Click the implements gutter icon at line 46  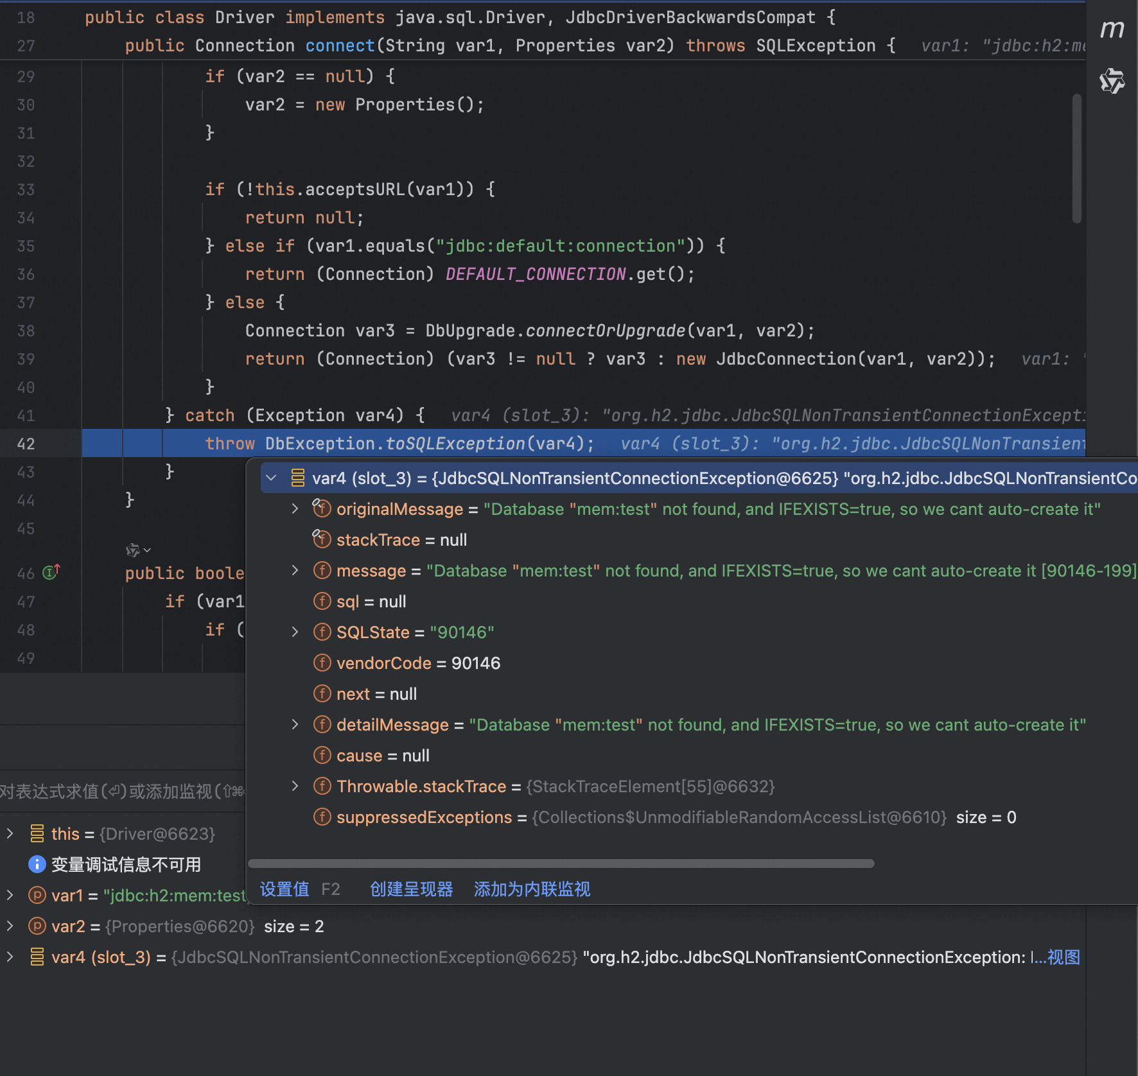(51, 571)
